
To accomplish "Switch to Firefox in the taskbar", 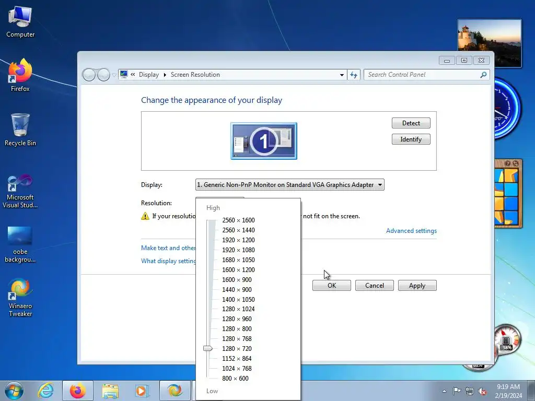I will (78, 391).
